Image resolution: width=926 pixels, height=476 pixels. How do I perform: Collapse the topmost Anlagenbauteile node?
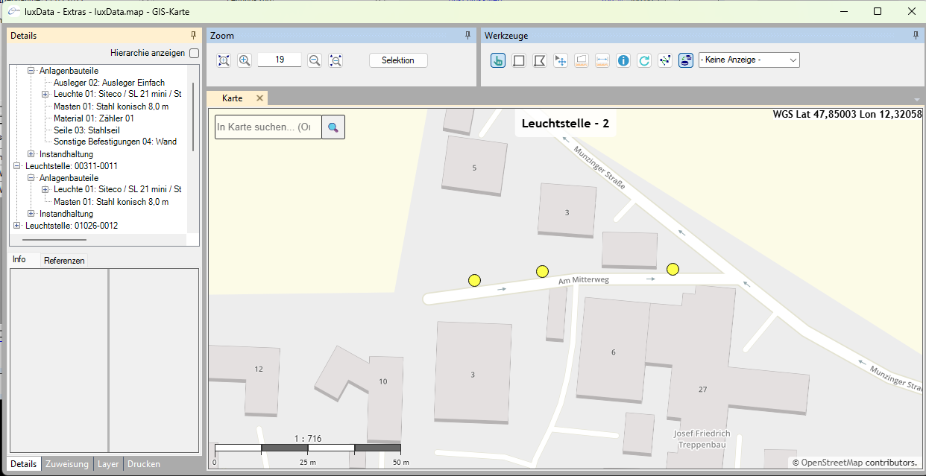(31, 71)
